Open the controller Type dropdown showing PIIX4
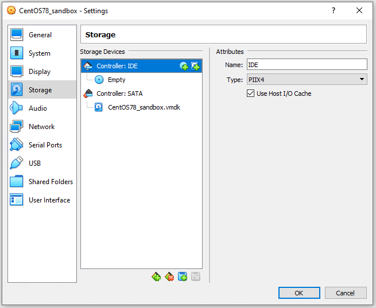 [307, 80]
